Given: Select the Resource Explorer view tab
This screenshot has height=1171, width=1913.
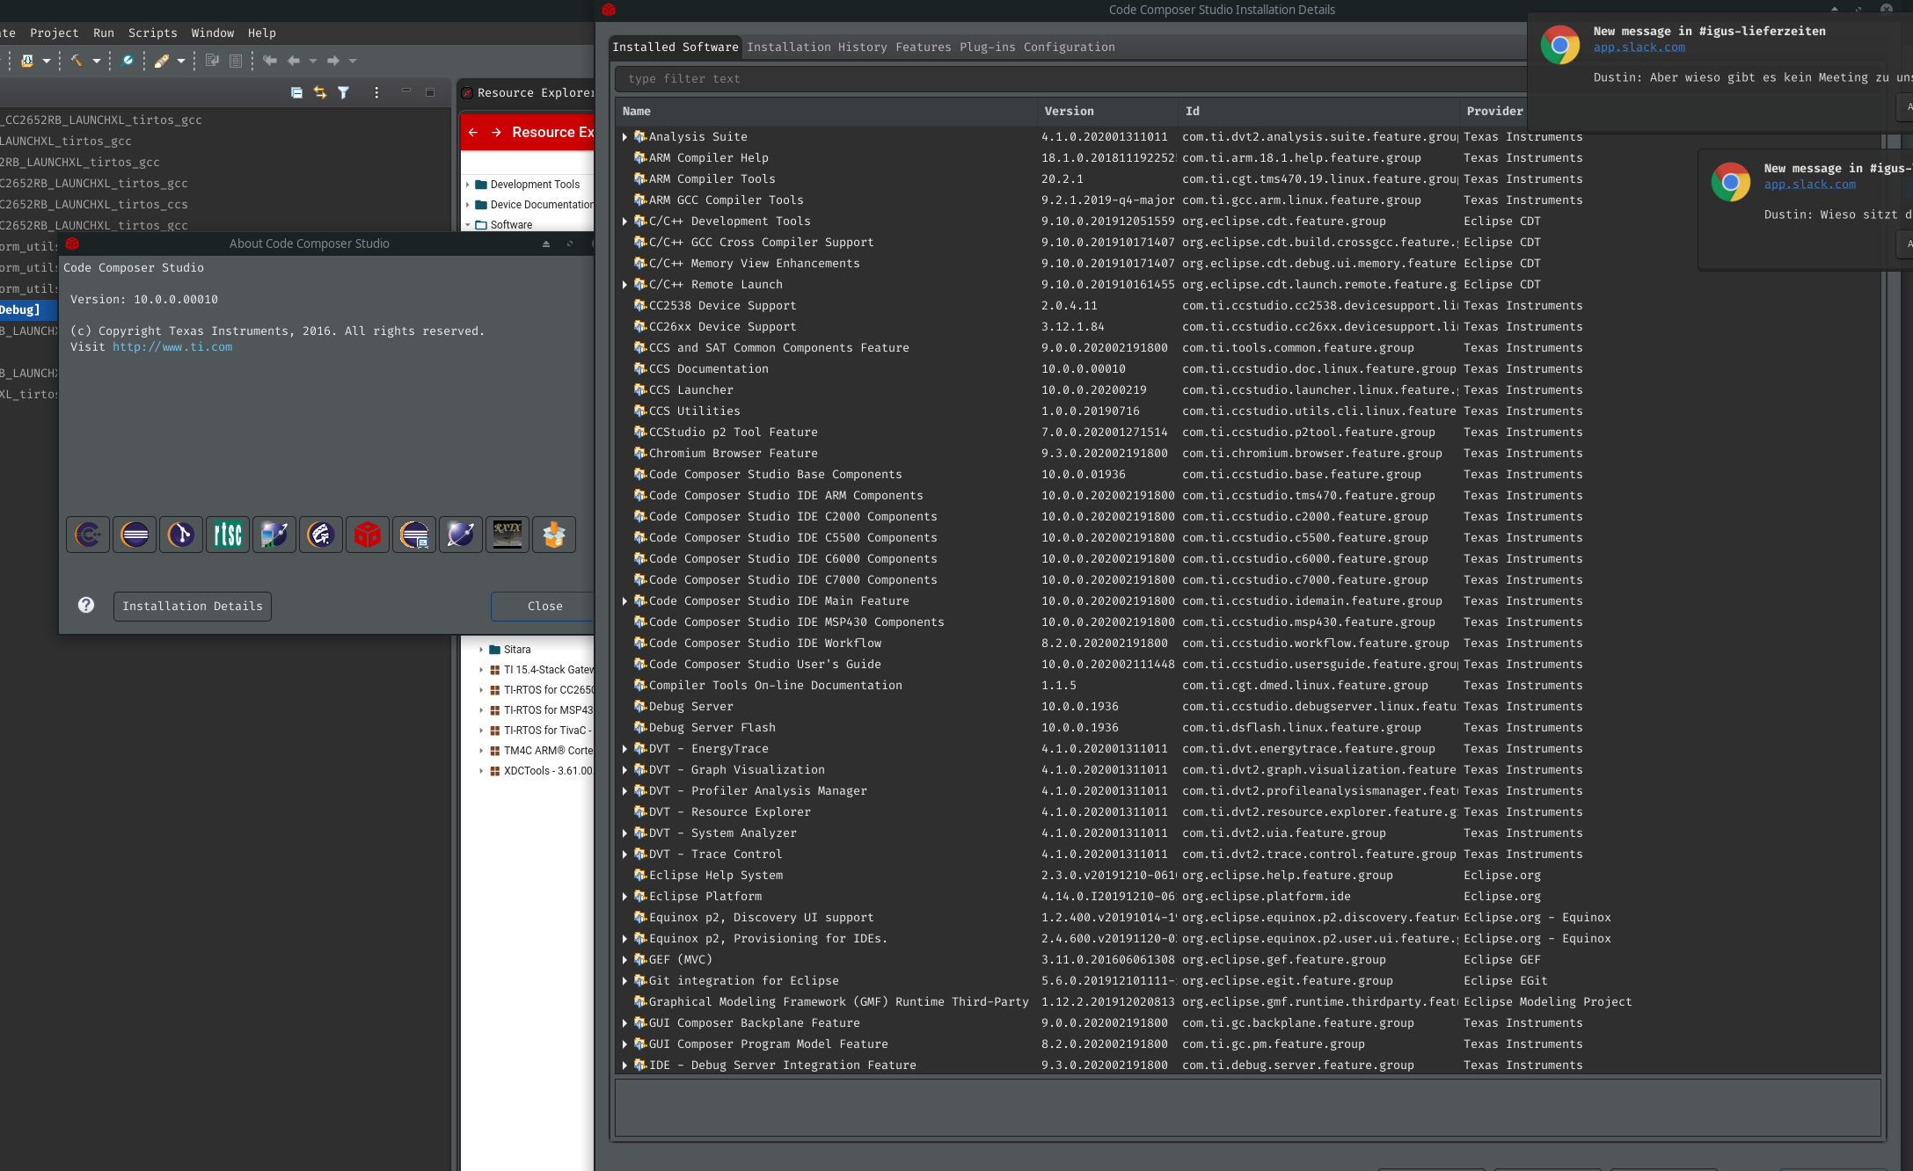Looking at the screenshot, I should [528, 93].
